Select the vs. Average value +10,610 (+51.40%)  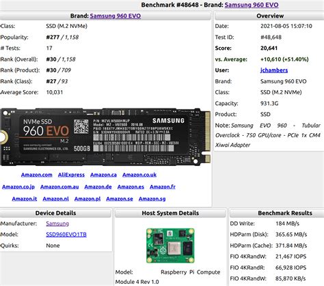pos(284,59)
